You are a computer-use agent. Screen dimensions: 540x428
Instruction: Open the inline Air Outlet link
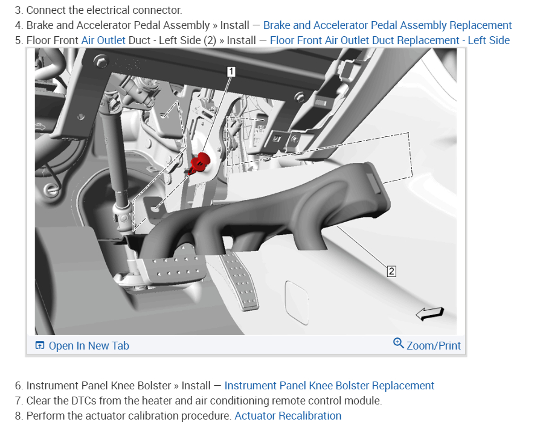click(103, 40)
